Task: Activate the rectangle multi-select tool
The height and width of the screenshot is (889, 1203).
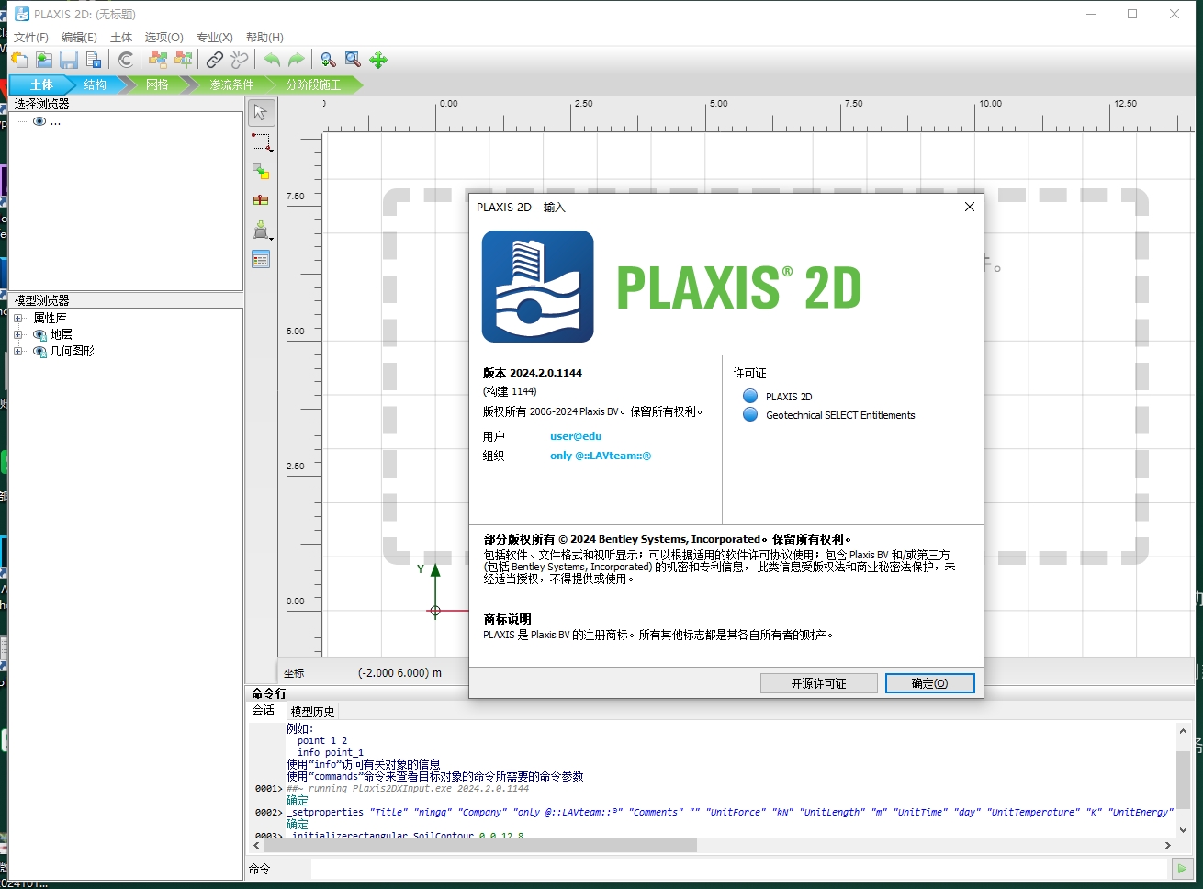Action: click(261, 142)
